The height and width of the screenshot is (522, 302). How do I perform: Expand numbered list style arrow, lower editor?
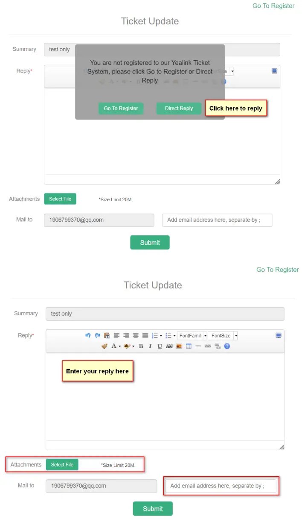tap(161, 336)
